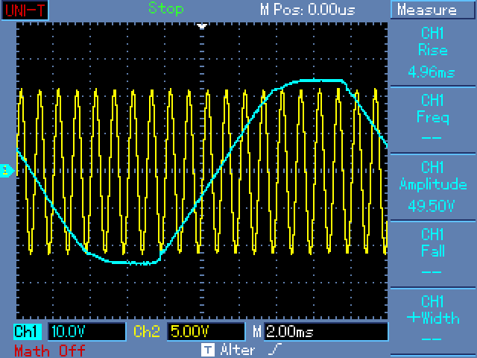Image resolution: width=477 pixels, height=358 pixels.
Task: Click the M timebase label
Action: click(x=256, y=331)
